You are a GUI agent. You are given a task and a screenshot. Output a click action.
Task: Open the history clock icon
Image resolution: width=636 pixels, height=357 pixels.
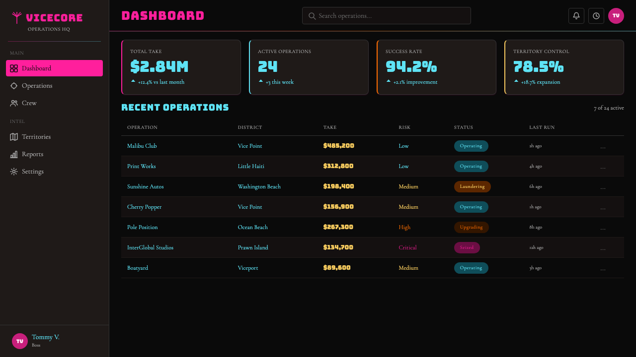tap(596, 16)
